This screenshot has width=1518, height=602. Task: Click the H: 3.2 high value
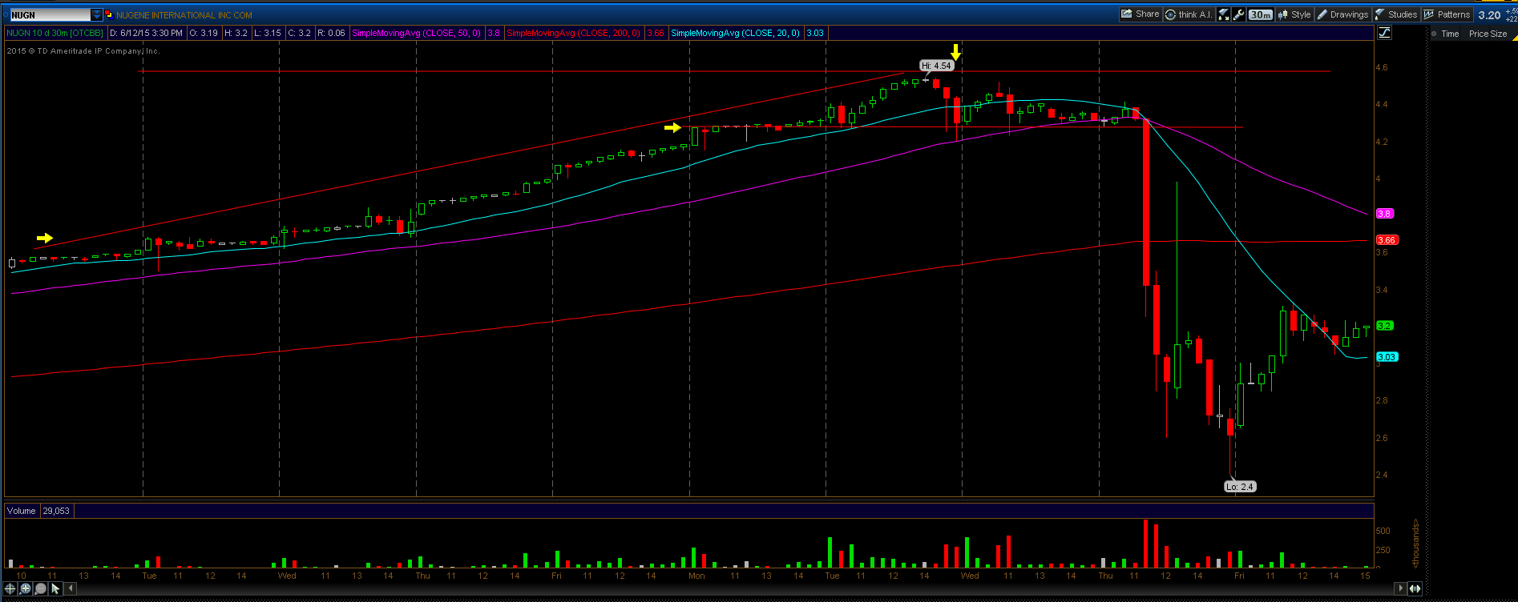click(x=236, y=33)
